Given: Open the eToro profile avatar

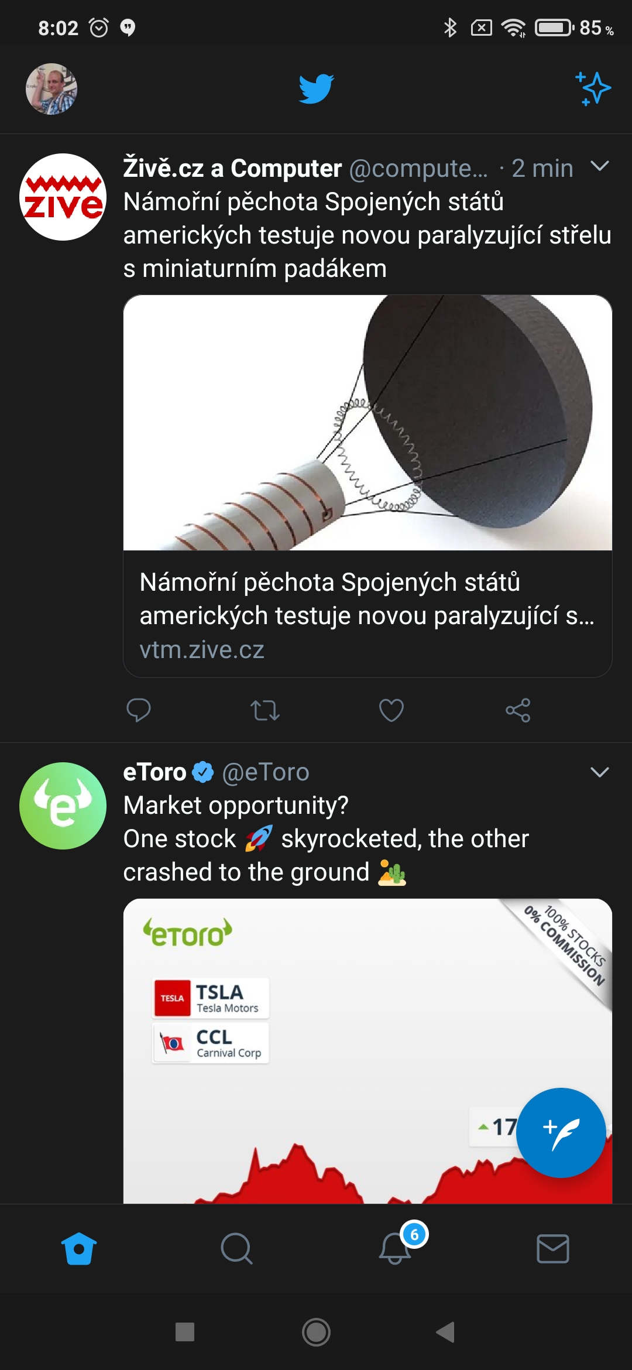Looking at the screenshot, I should pos(63,806).
